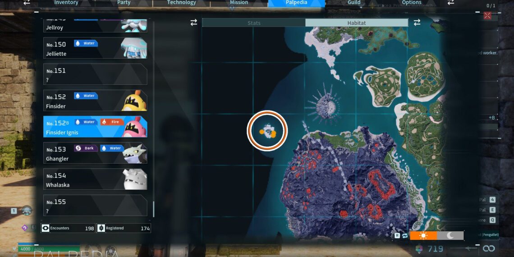Switch to the Stats panel tab
Screen dimensions: 514x257
coord(254,23)
